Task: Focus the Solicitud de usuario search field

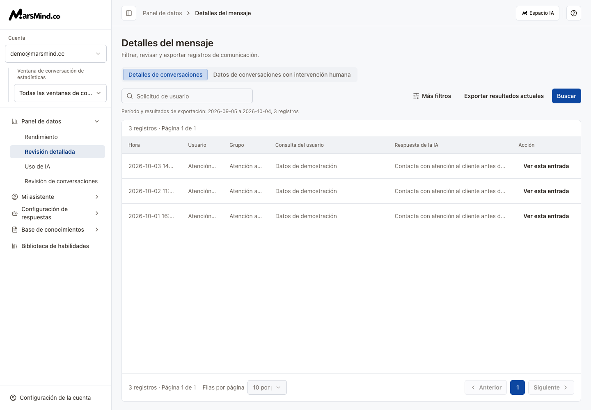Action: 187,96
